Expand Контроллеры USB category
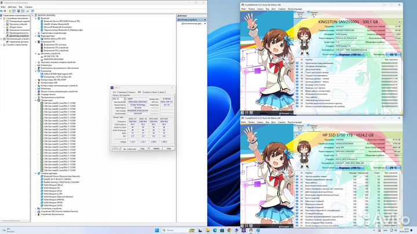The height and width of the screenshot is (234, 417). (x=36, y=83)
